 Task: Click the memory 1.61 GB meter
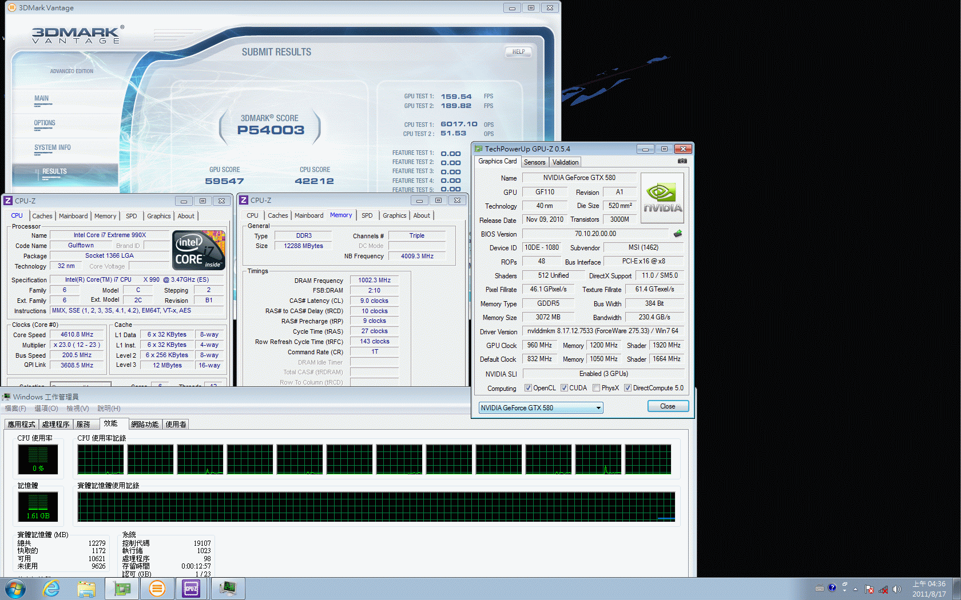point(38,507)
